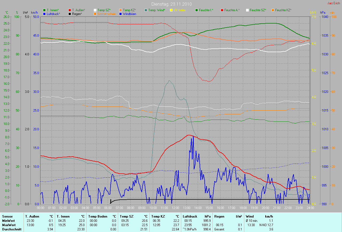The image size is (342, 232).
Task: Click the white Temp SZ legend square
Action: (x=95, y=10)
